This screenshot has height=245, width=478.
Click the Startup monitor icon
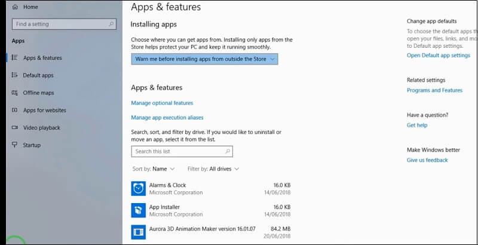pyautogui.click(x=14, y=145)
